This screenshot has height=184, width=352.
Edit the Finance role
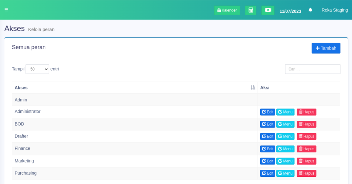pyautogui.click(x=267, y=149)
